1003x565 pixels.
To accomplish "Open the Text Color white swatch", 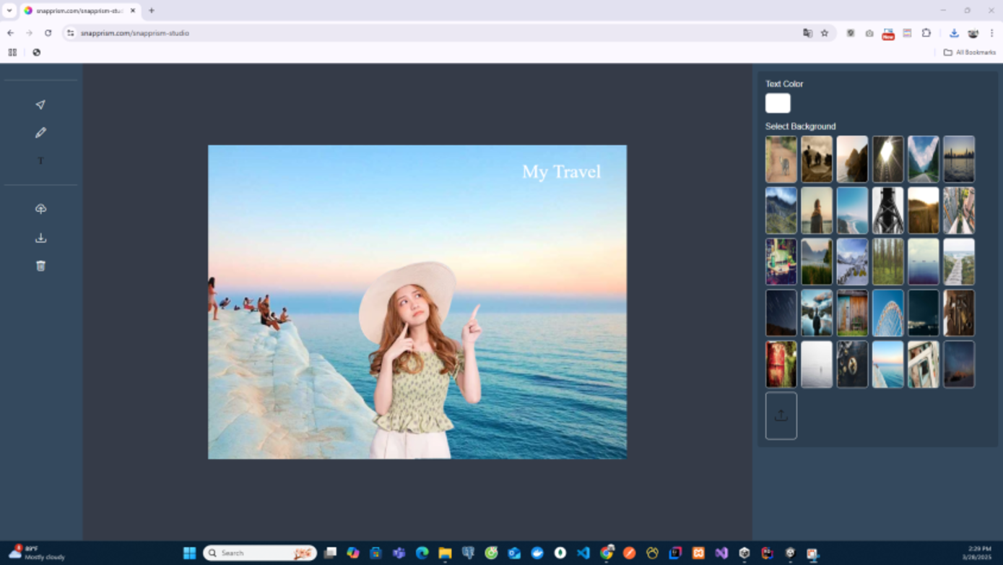I will click(778, 103).
